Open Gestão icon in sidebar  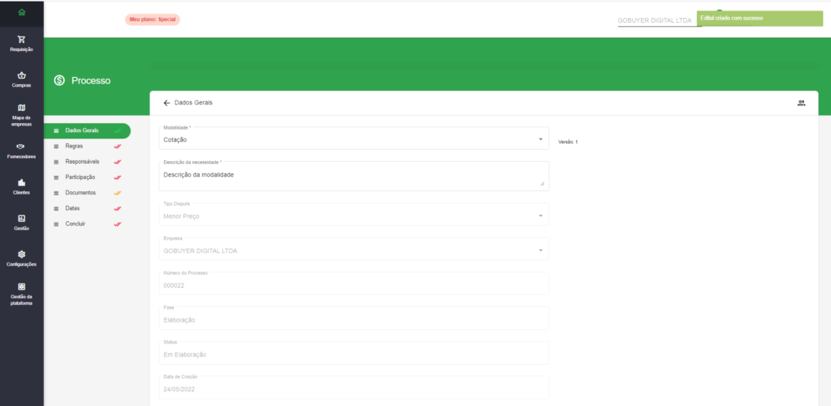click(22, 218)
